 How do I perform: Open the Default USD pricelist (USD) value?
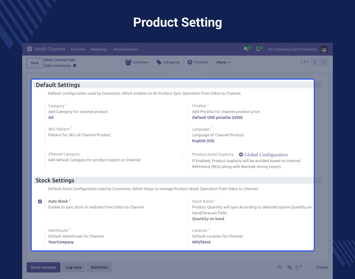(x=217, y=117)
